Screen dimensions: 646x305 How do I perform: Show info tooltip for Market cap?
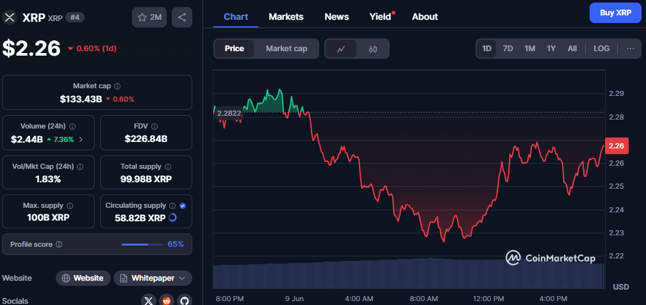[117, 86]
